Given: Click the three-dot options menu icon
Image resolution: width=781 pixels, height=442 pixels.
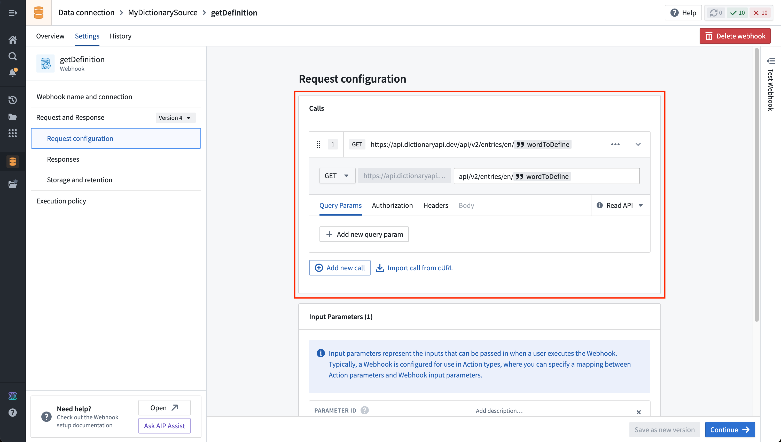Looking at the screenshot, I should (x=615, y=144).
